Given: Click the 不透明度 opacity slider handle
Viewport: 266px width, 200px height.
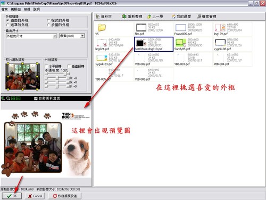Looking at the screenshot, I should pyautogui.click(x=65, y=74).
